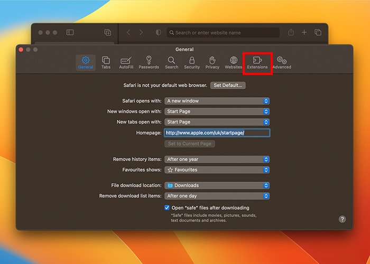Switch to the Tabs preferences pane
Image resolution: width=370 pixels, height=264 pixels.
click(106, 63)
